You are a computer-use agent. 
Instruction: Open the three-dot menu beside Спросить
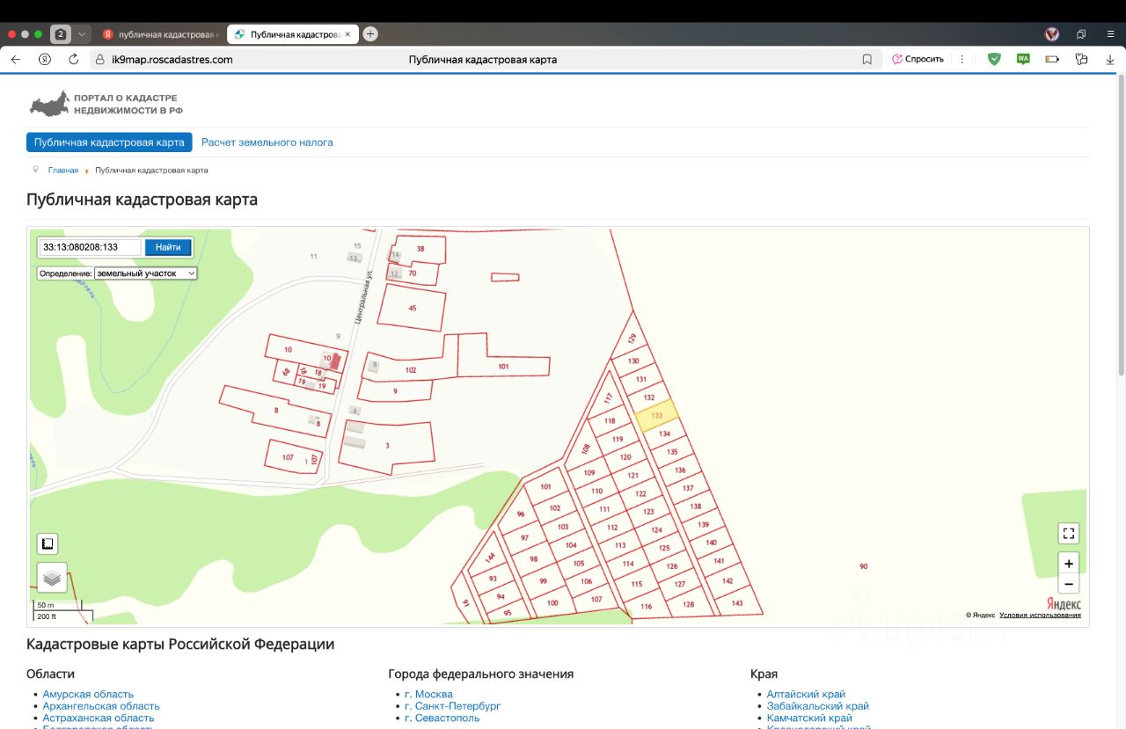coord(961,59)
